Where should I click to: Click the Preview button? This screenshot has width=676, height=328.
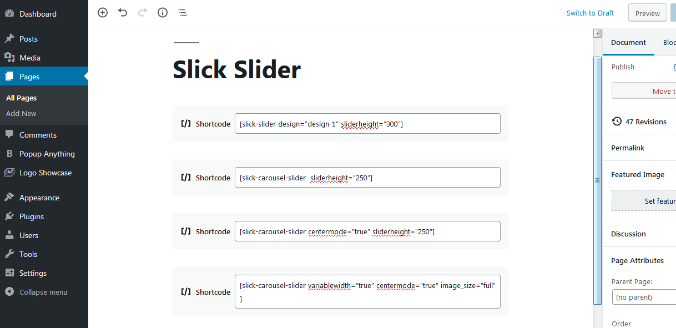tap(647, 13)
